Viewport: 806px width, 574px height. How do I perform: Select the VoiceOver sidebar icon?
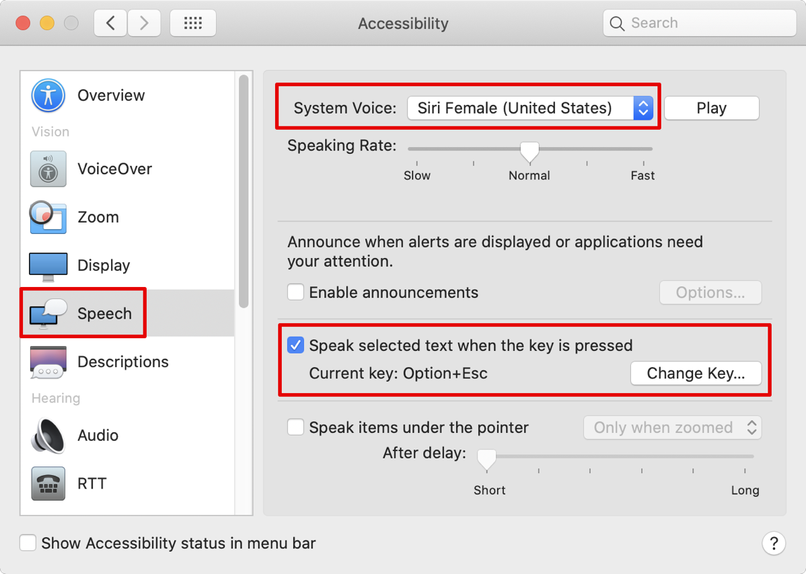[x=48, y=169]
